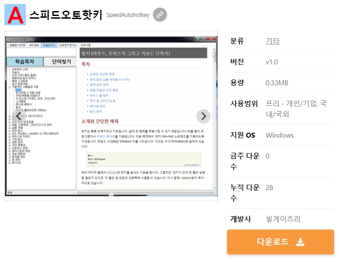Image resolution: width=339 pixels, height=262 pixels.
Task: Click the carousel indicator dot below screenshot
Action: click(x=111, y=195)
